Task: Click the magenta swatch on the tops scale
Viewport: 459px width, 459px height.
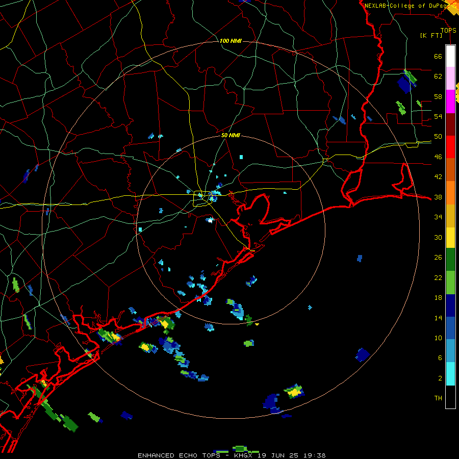Action: coord(450,101)
